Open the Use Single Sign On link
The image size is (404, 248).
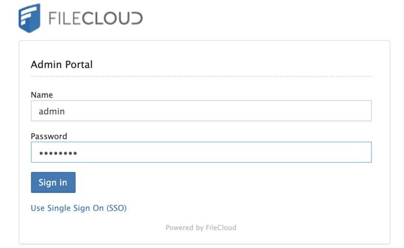[79, 208]
